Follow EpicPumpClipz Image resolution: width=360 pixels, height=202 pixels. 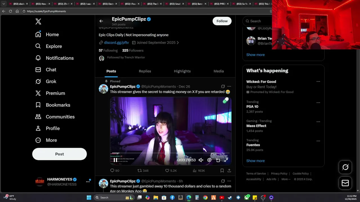[x=222, y=21]
